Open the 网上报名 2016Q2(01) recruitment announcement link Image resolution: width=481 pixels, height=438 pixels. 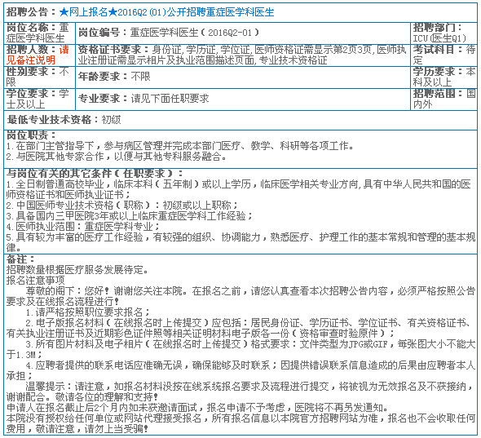(166, 12)
